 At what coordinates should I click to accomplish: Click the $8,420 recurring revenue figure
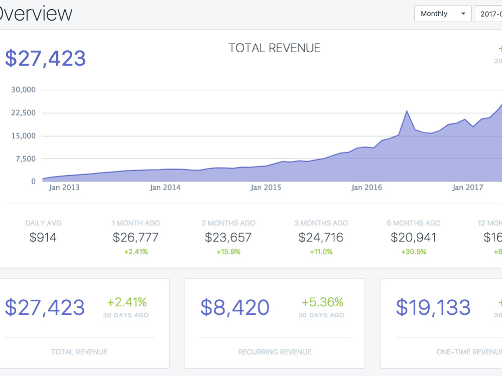pyautogui.click(x=235, y=307)
